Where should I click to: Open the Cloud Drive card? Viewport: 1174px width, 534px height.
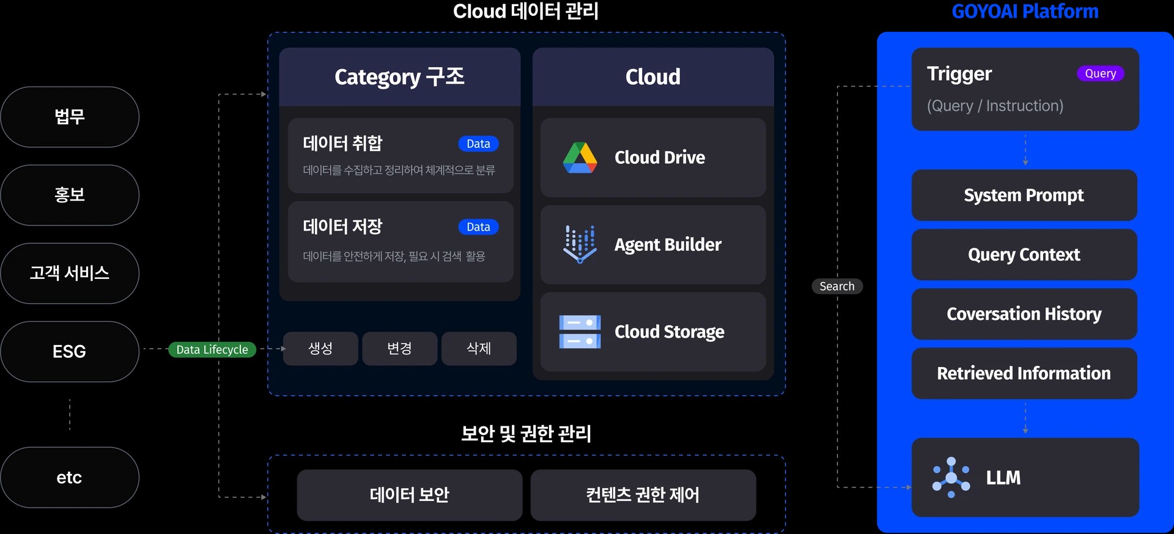(x=653, y=158)
